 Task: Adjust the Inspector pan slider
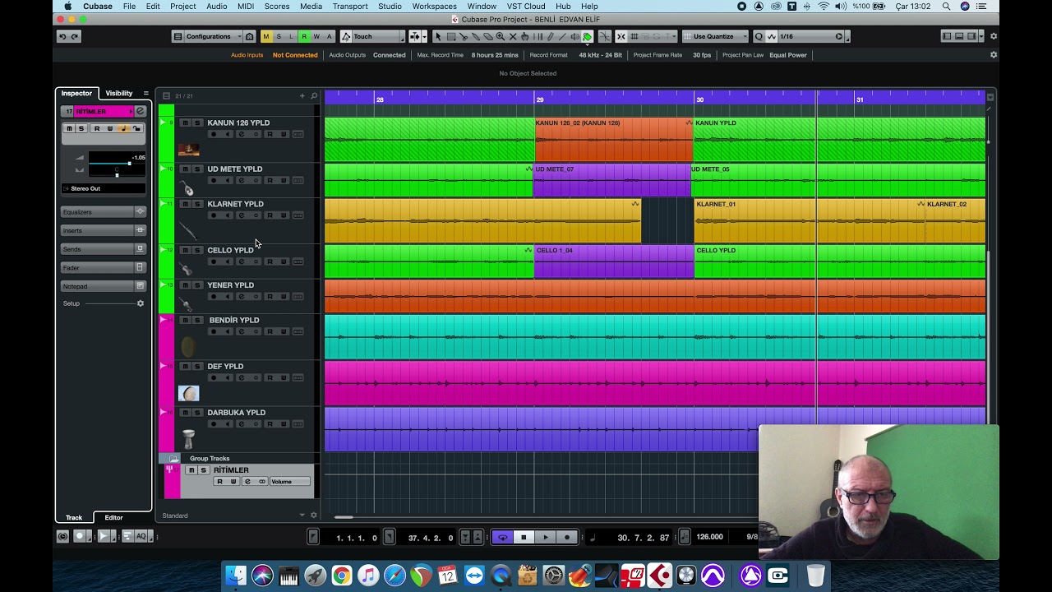pos(116,173)
